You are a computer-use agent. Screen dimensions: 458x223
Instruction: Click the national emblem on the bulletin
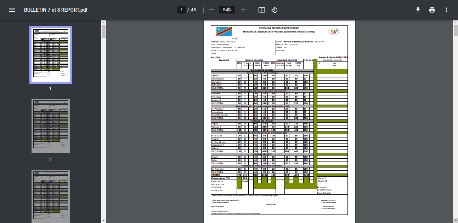[334, 32]
